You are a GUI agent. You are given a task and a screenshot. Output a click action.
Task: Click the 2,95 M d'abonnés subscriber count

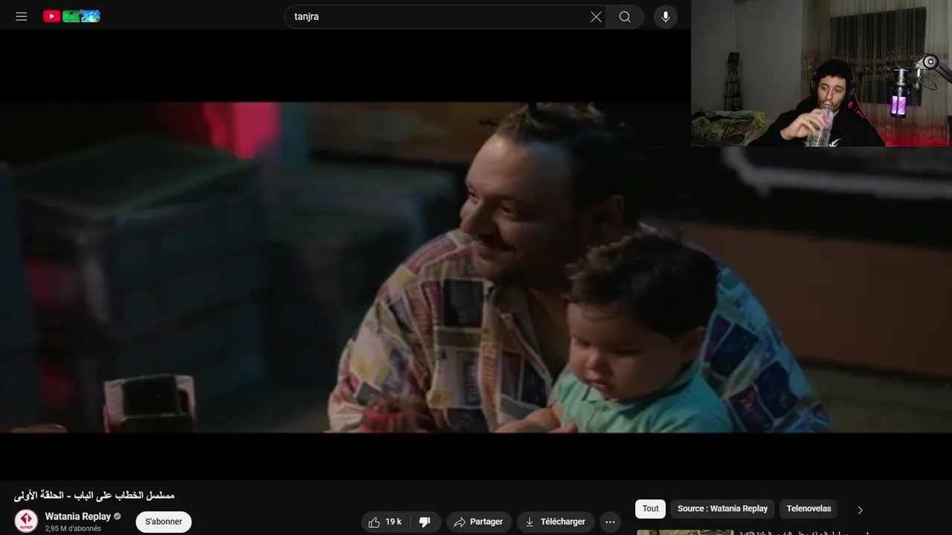[x=73, y=529]
